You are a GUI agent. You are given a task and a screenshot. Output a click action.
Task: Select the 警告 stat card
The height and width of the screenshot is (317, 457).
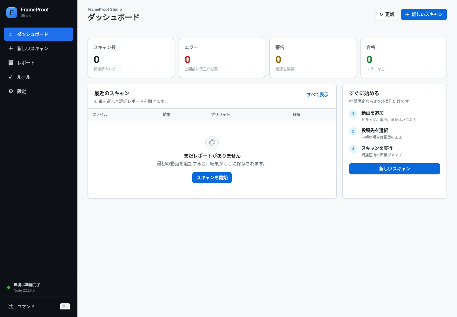pos(313,58)
